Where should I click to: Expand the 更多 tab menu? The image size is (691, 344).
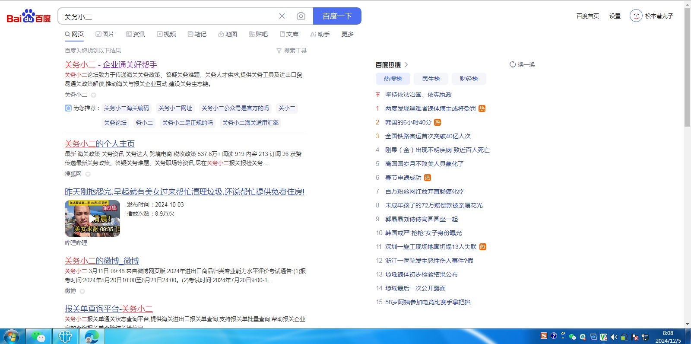point(348,34)
